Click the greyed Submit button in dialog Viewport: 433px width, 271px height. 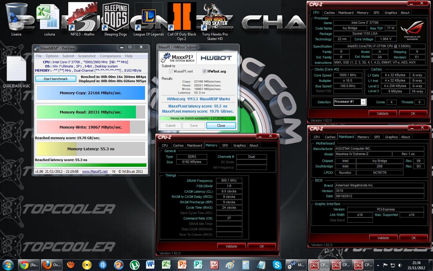(x=170, y=126)
